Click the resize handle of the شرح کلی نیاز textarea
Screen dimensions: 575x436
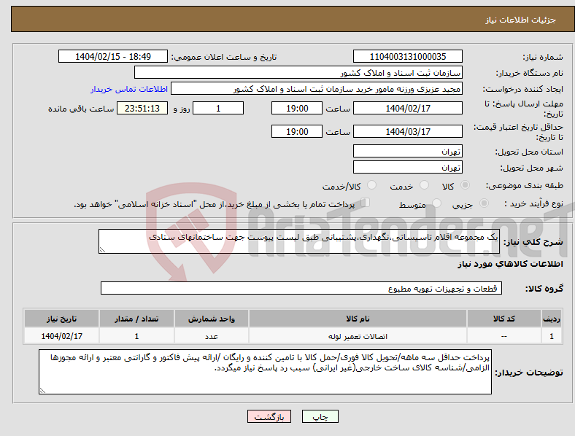[x=102, y=250]
